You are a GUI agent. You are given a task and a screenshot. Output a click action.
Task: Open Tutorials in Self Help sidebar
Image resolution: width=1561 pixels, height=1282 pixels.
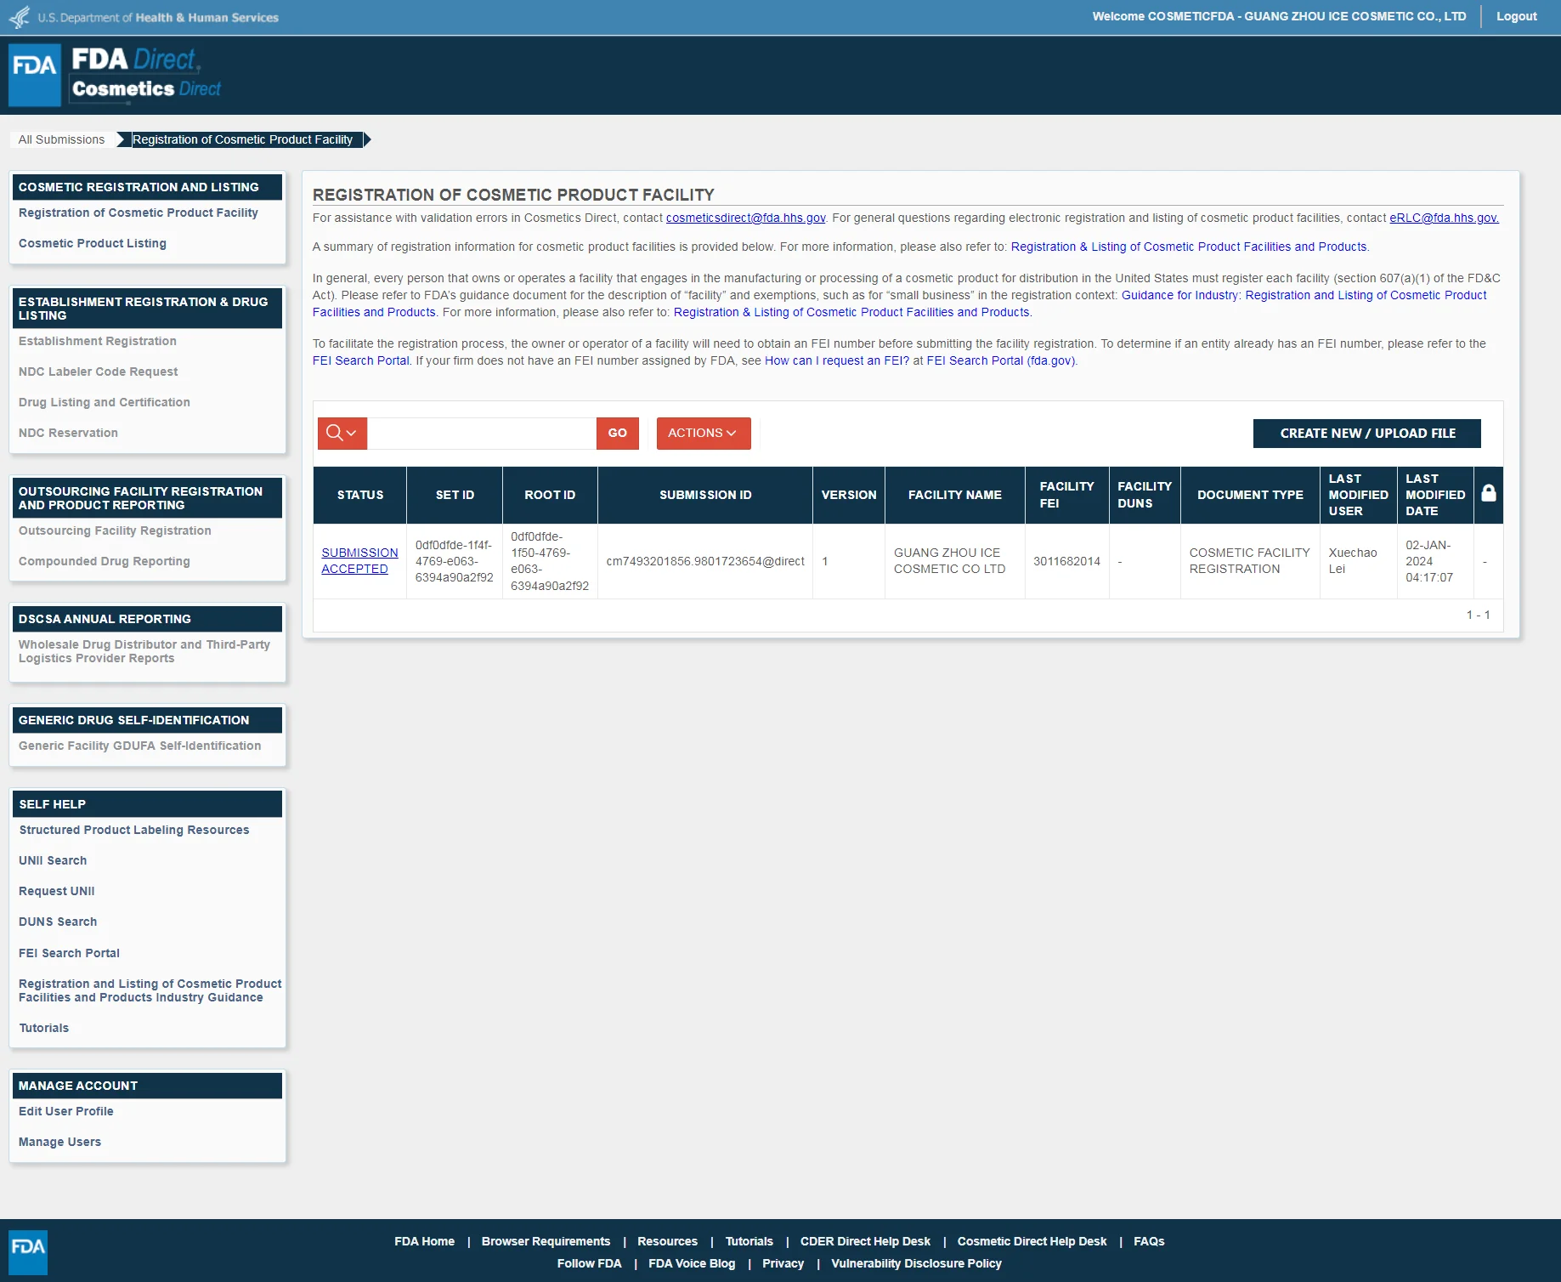pyautogui.click(x=44, y=1028)
